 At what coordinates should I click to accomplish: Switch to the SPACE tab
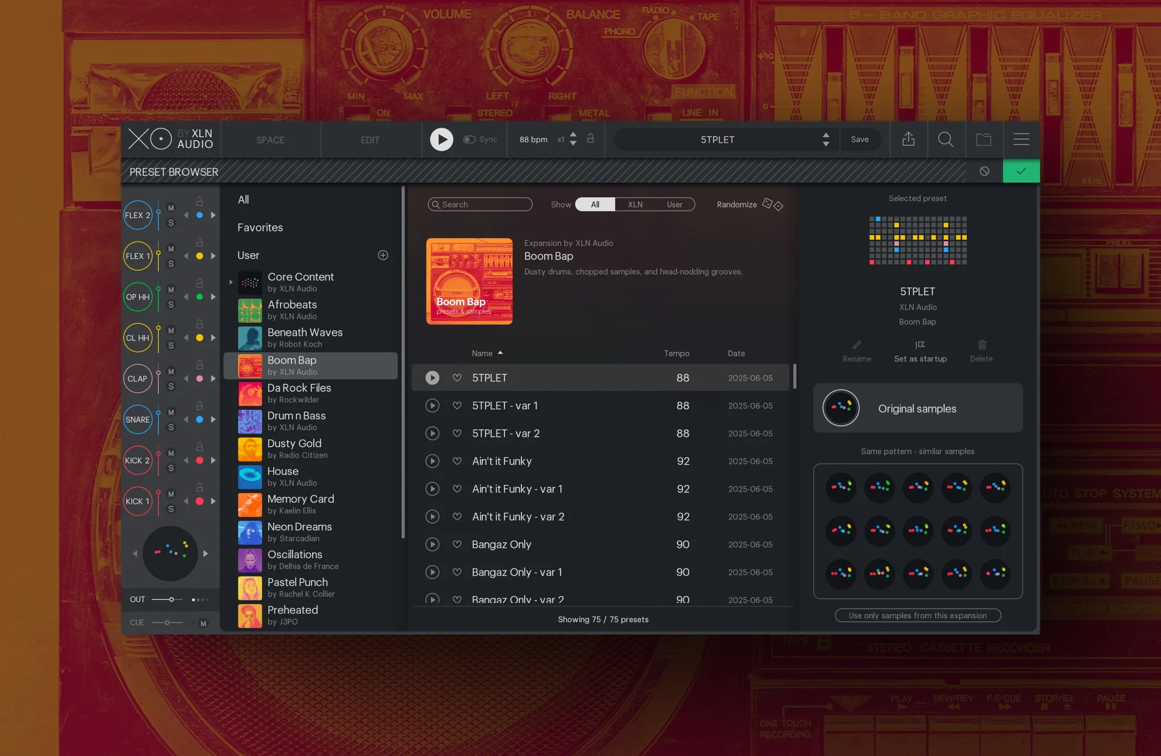[270, 140]
